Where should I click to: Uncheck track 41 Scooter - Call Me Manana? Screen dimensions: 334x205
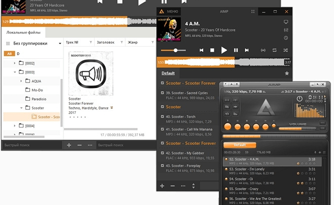162,129
